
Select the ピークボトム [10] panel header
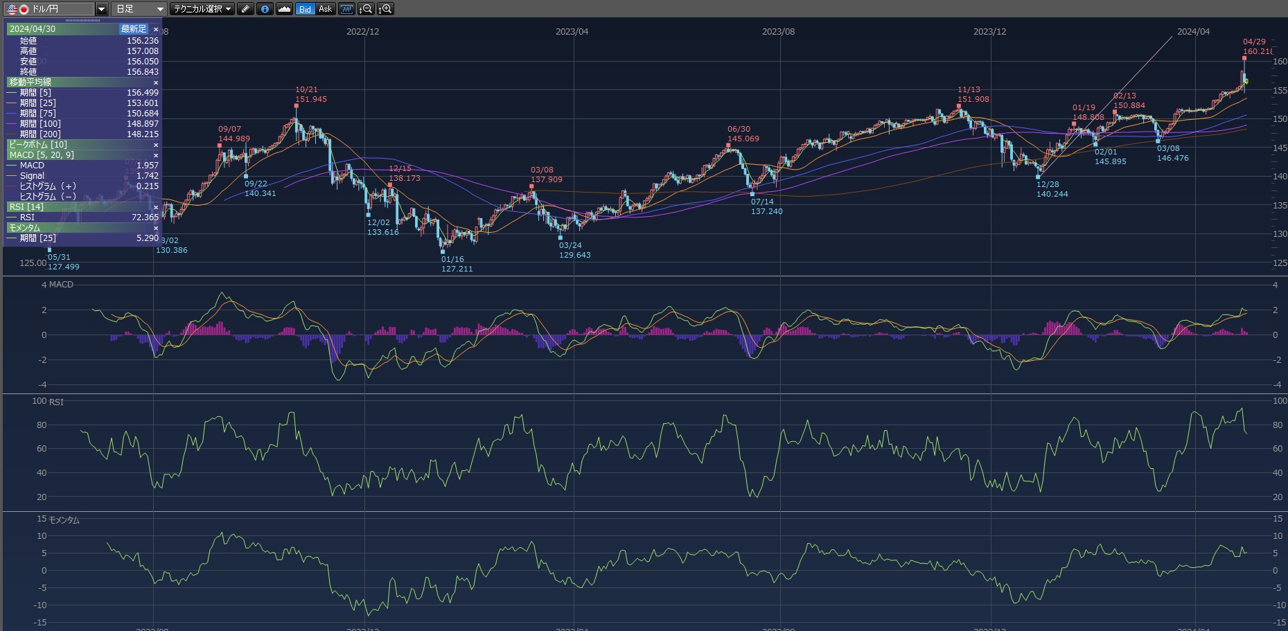tap(38, 145)
